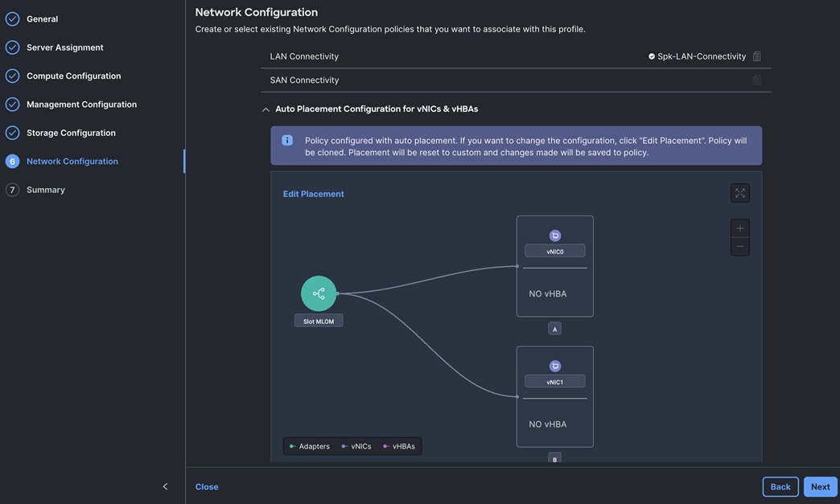Open SAN Connectivity policy select icon
840x504 pixels.
757,80
